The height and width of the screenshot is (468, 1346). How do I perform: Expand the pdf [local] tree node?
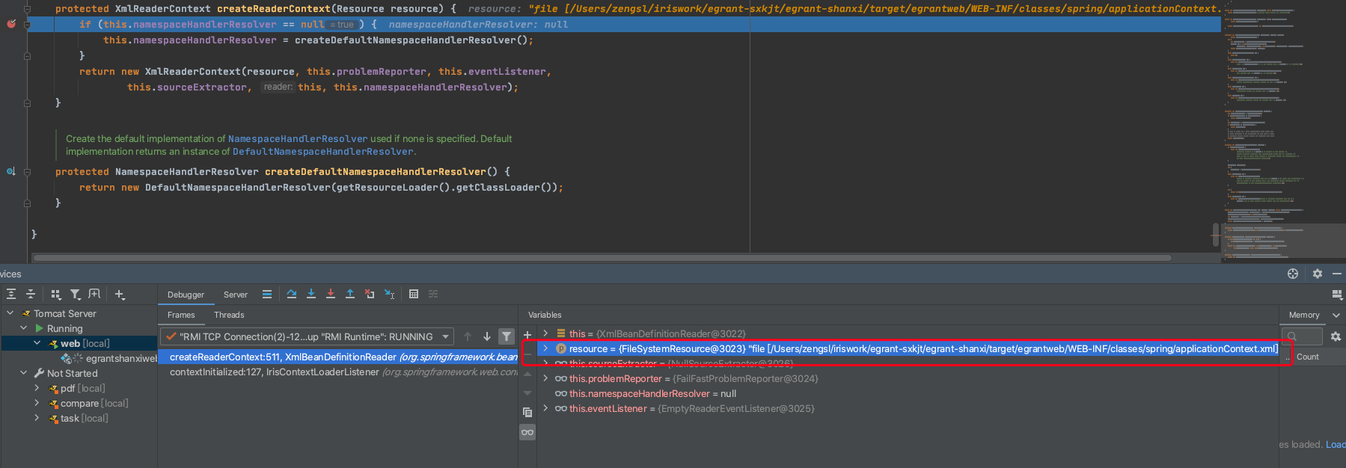(37, 388)
